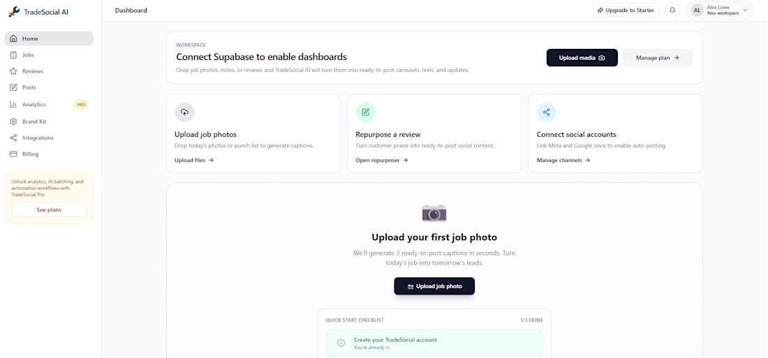Click the share icon for social accounts
768x358 pixels.
click(546, 112)
